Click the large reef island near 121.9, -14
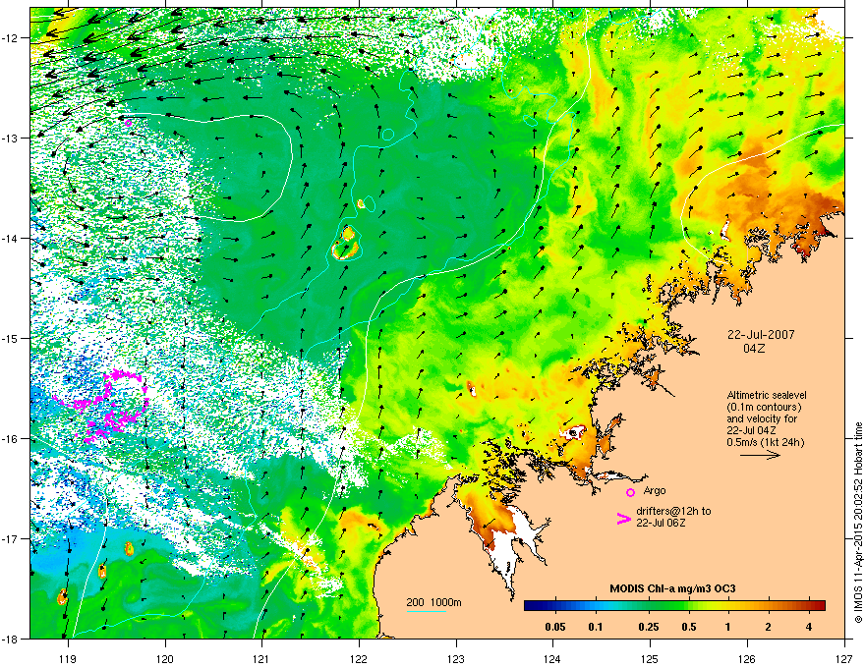Viewport: 865px width, 668px height. [x=346, y=243]
